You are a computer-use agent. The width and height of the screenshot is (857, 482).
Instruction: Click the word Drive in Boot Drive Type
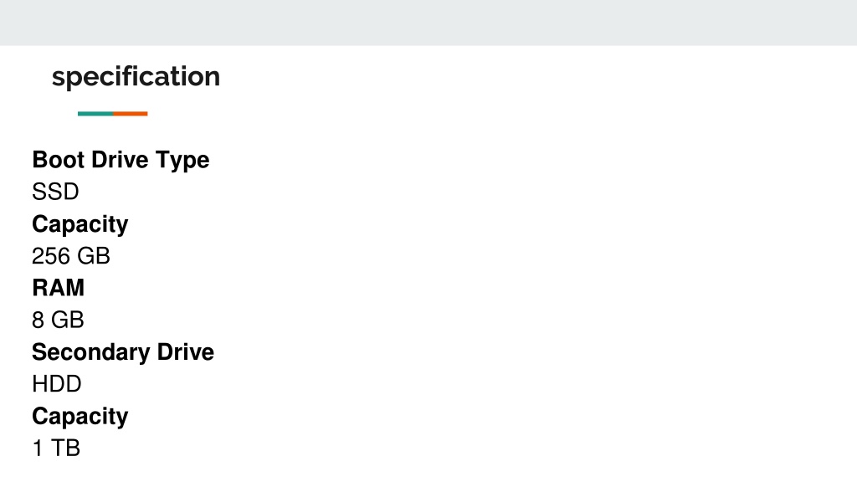120,160
